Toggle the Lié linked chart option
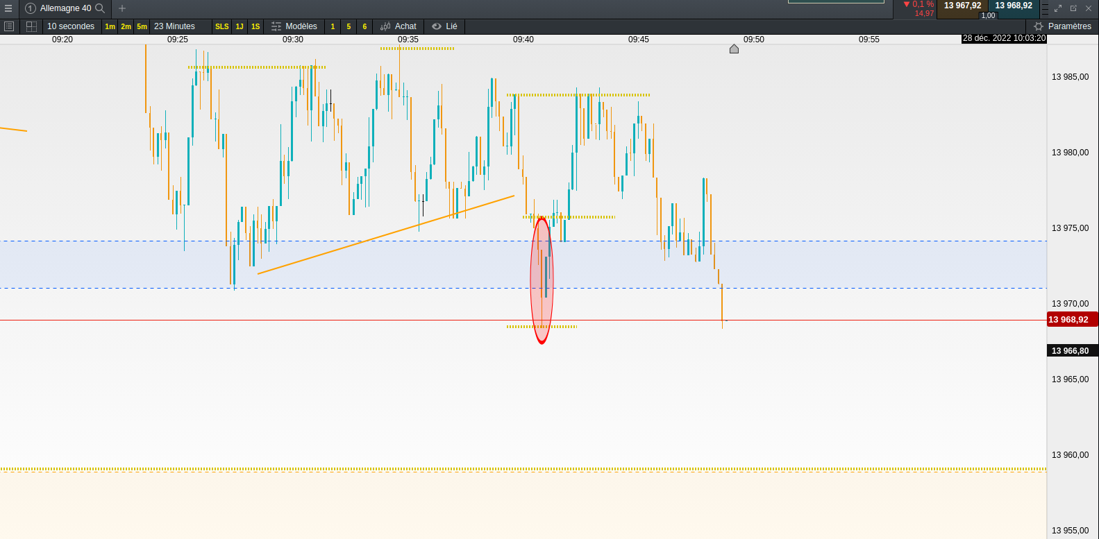 click(444, 26)
